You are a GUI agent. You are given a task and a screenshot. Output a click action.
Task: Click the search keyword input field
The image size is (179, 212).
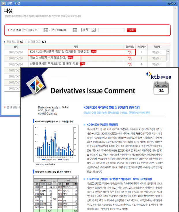tap(111, 30)
